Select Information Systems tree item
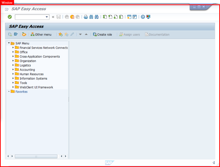Screen dimensions: 220x167 click(x=33, y=78)
